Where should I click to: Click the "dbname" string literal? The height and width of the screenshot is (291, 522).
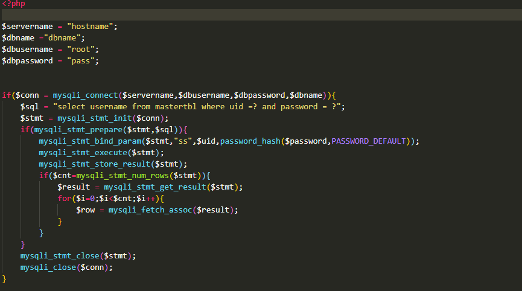pyautogui.click(x=62, y=38)
